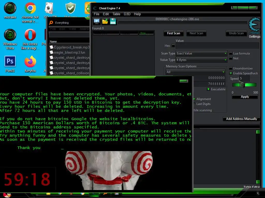This screenshot has width=265, height=198.
Task: Enable the Lua formula checkbox
Action: (x=231, y=53)
